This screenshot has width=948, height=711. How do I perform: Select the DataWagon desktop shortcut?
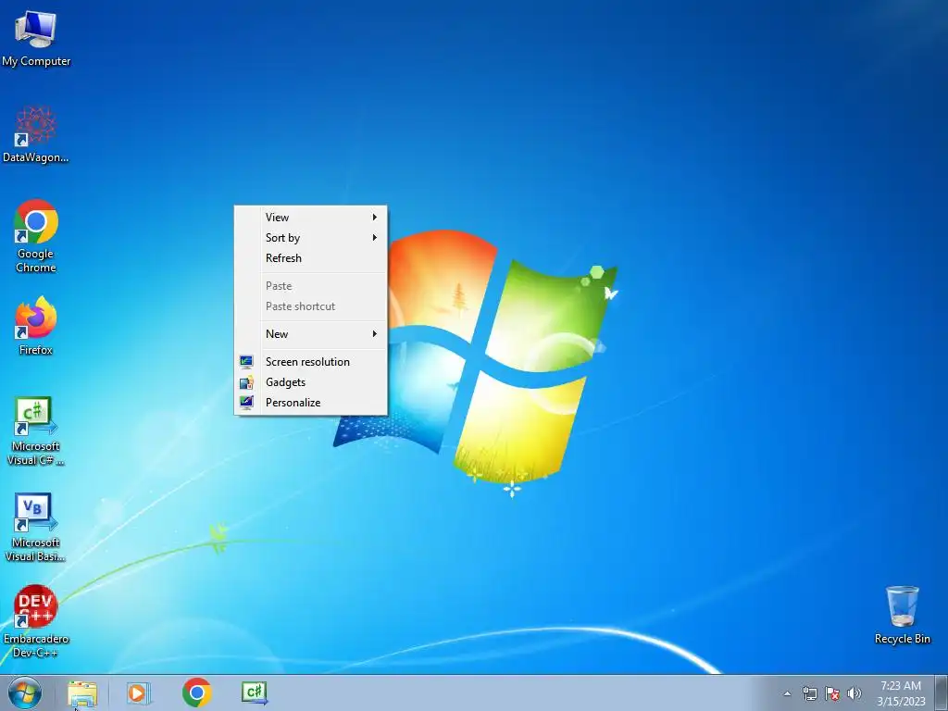click(36, 134)
